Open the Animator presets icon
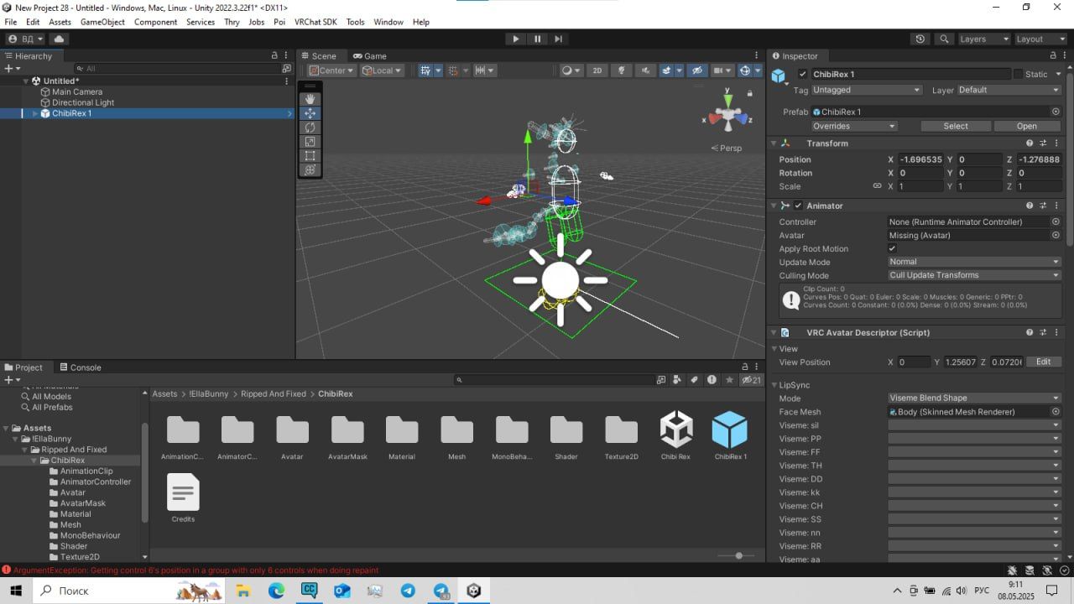This screenshot has width=1074, height=604. (1043, 206)
